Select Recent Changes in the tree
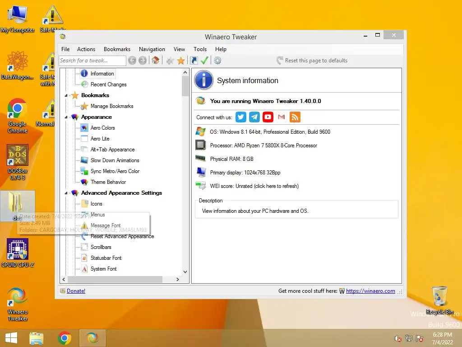The height and width of the screenshot is (347, 462). click(108, 84)
